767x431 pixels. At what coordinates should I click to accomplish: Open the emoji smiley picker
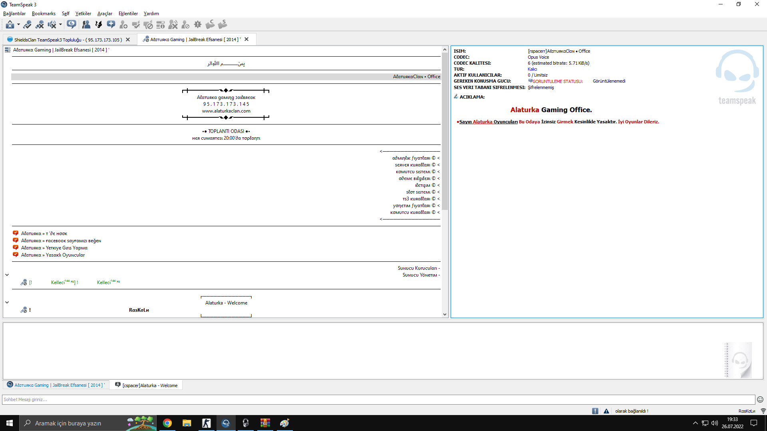click(x=760, y=399)
